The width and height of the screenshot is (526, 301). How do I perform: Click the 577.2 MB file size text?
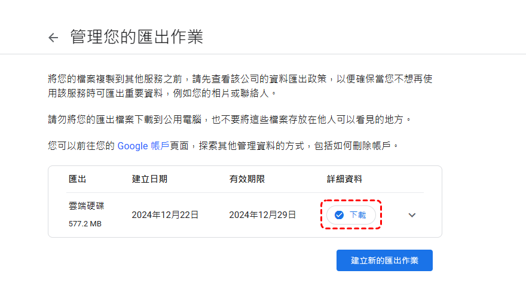pos(84,225)
